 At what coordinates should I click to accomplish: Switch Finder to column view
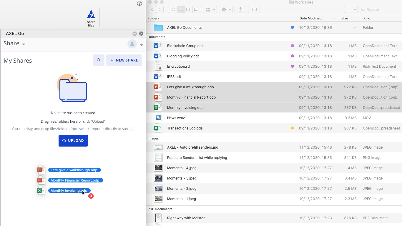tap(189, 9)
